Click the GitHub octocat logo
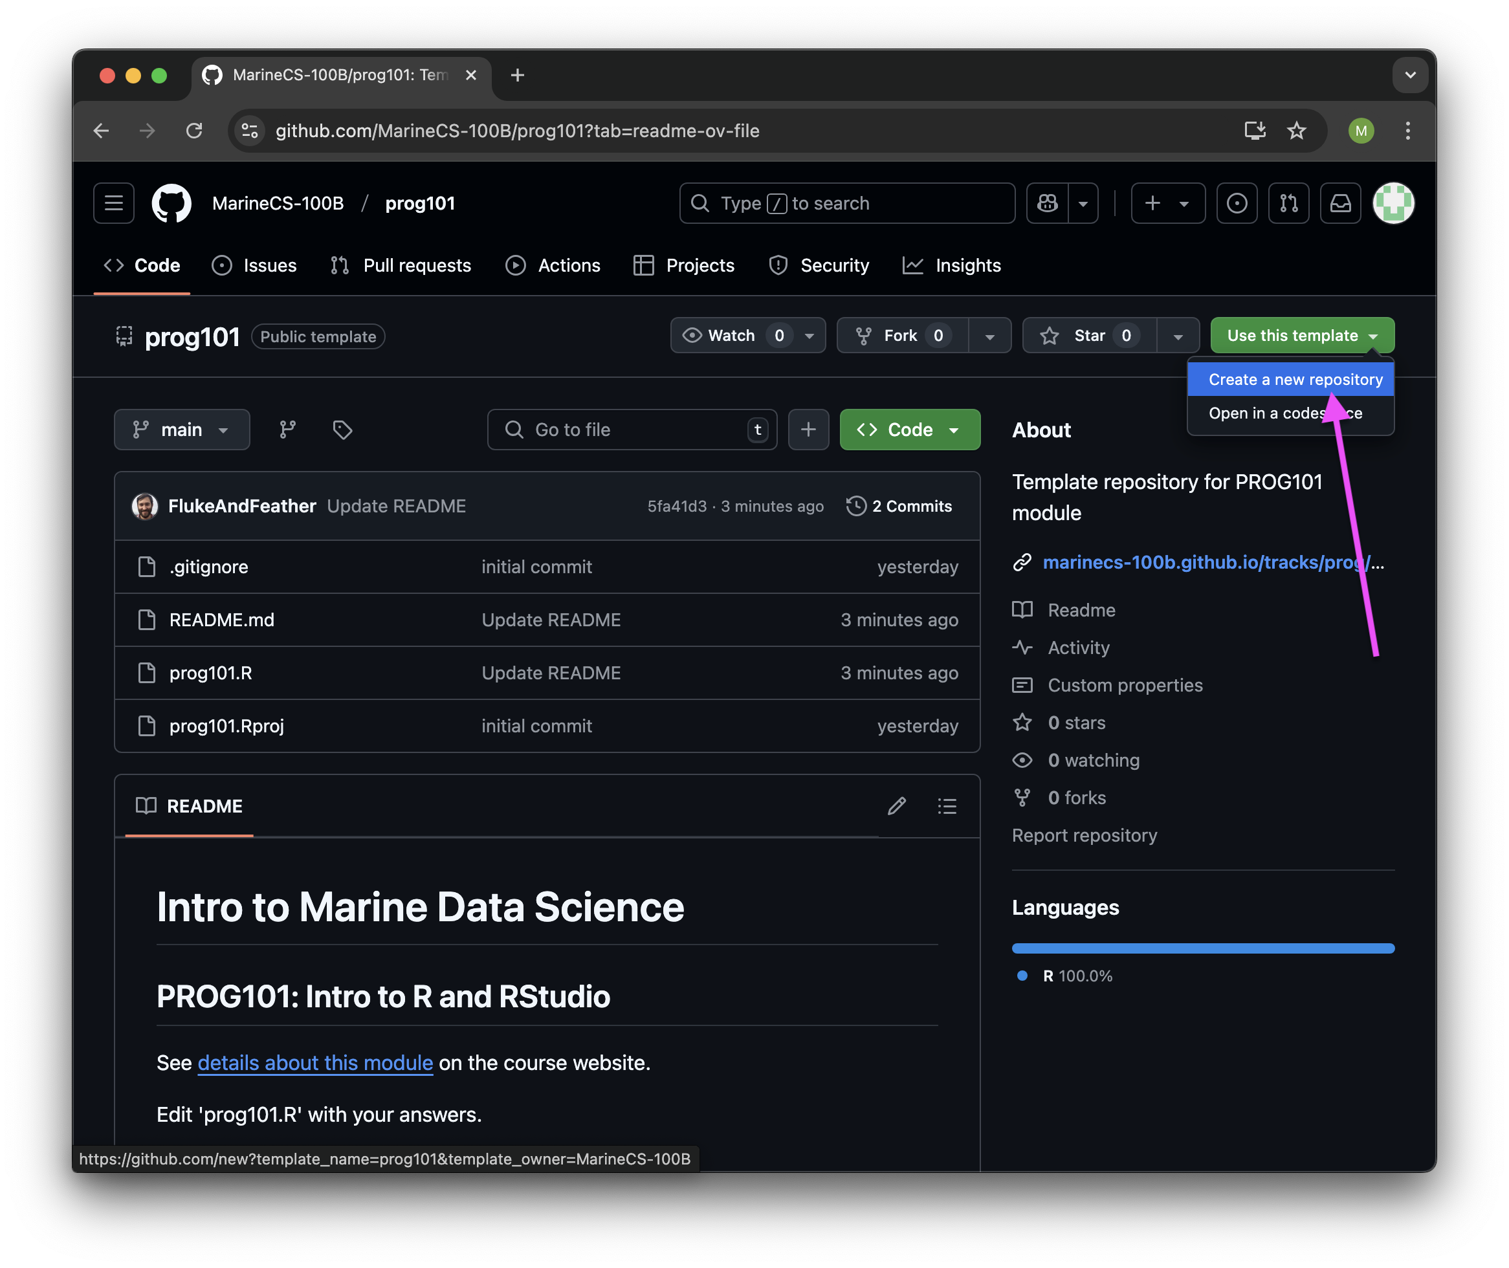The image size is (1509, 1268). coord(171,203)
